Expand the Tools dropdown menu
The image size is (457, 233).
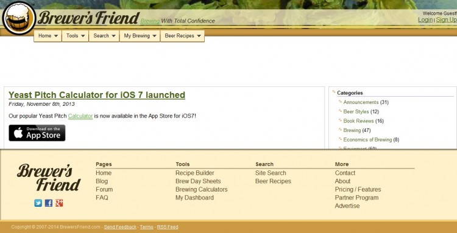[75, 36]
